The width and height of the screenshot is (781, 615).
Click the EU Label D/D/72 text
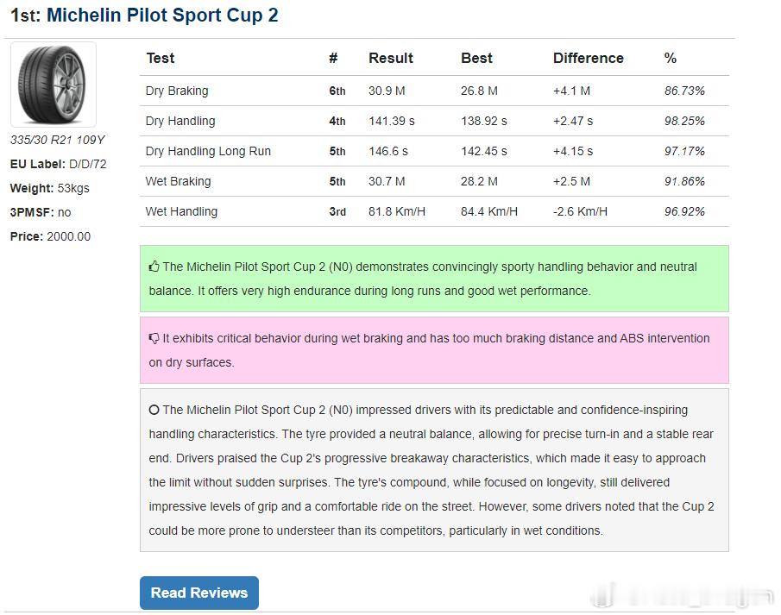click(x=59, y=165)
